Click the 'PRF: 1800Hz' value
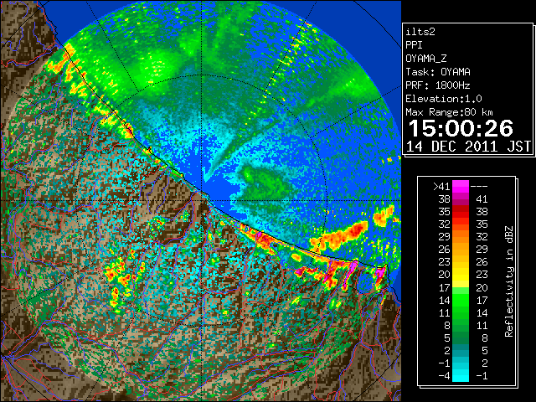 438,85
